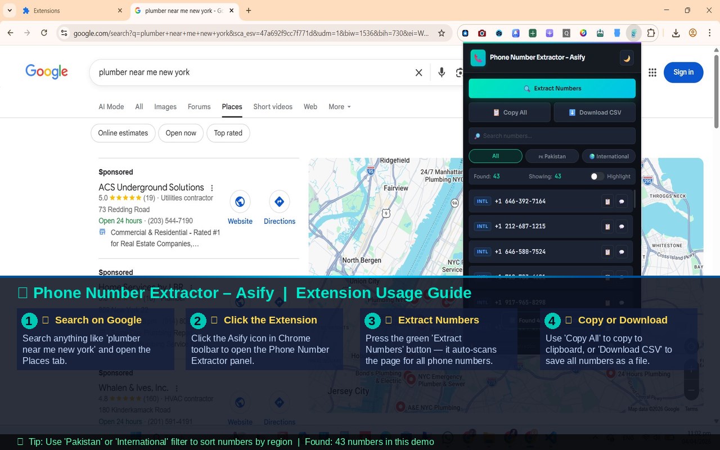Go to the Google logo homepage
Screen dimensions: 720x450
coord(47,72)
